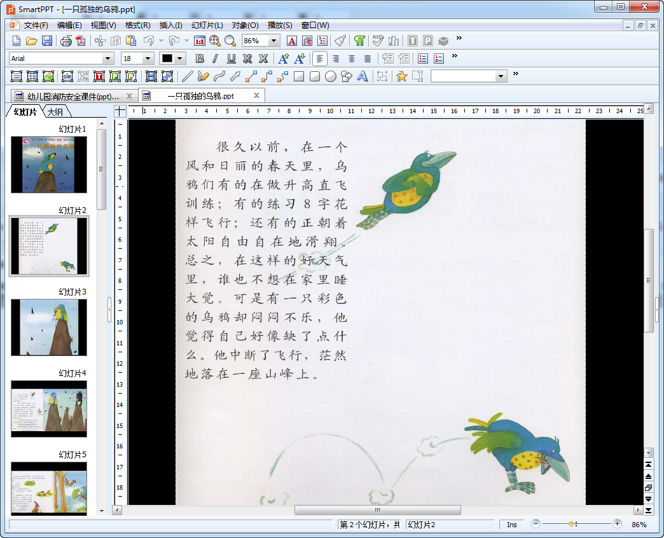This screenshot has width=664, height=538.
Task: Open the 播放(S) menu
Action: pos(279,25)
